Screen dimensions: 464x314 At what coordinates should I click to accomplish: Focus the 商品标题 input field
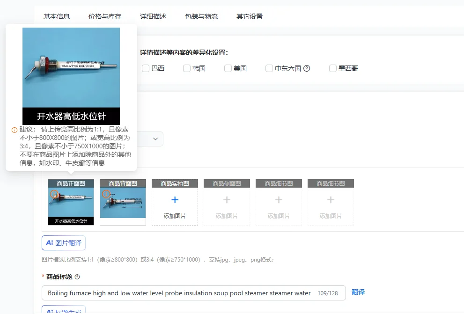click(x=194, y=293)
